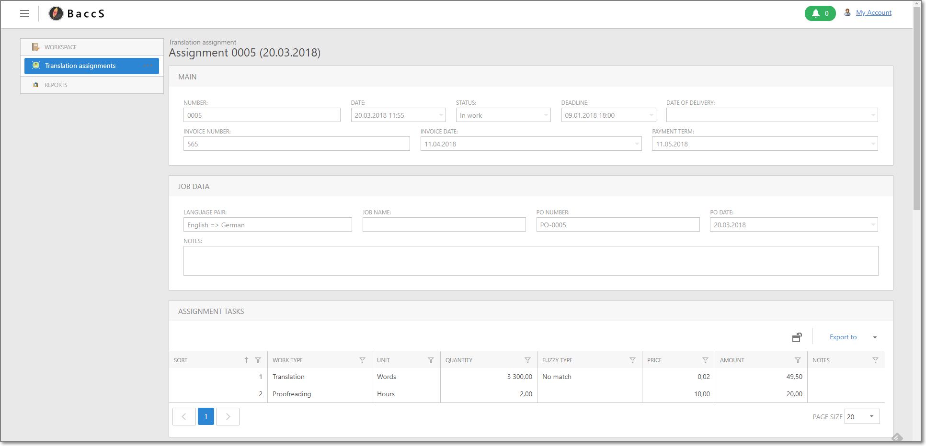Image resolution: width=926 pixels, height=446 pixels.
Task: Click the BaccS logo
Action: [77, 13]
